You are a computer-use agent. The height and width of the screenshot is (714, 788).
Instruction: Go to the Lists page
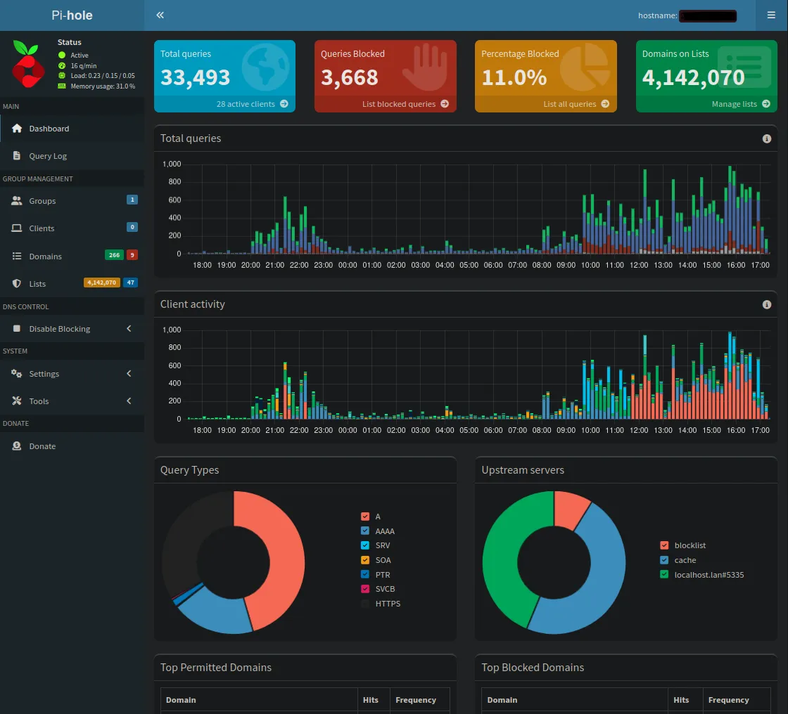pyautogui.click(x=72, y=284)
